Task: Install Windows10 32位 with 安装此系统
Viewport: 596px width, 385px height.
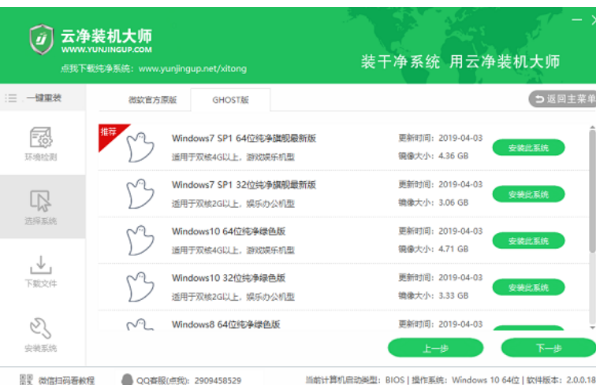Action: pos(528,287)
